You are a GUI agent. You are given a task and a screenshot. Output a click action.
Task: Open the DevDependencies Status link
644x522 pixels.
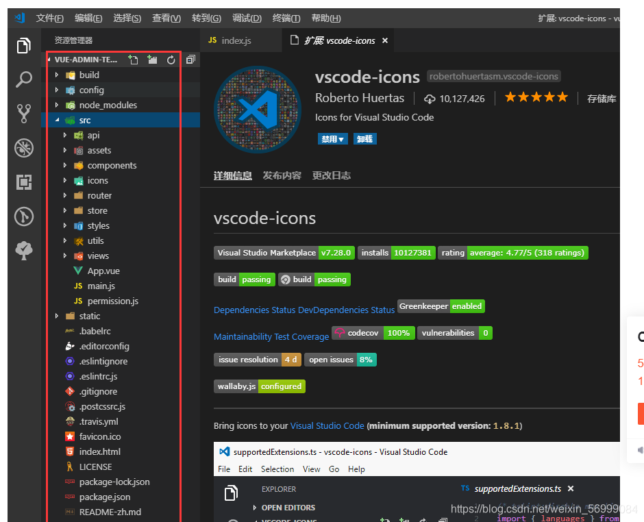tap(346, 310)
